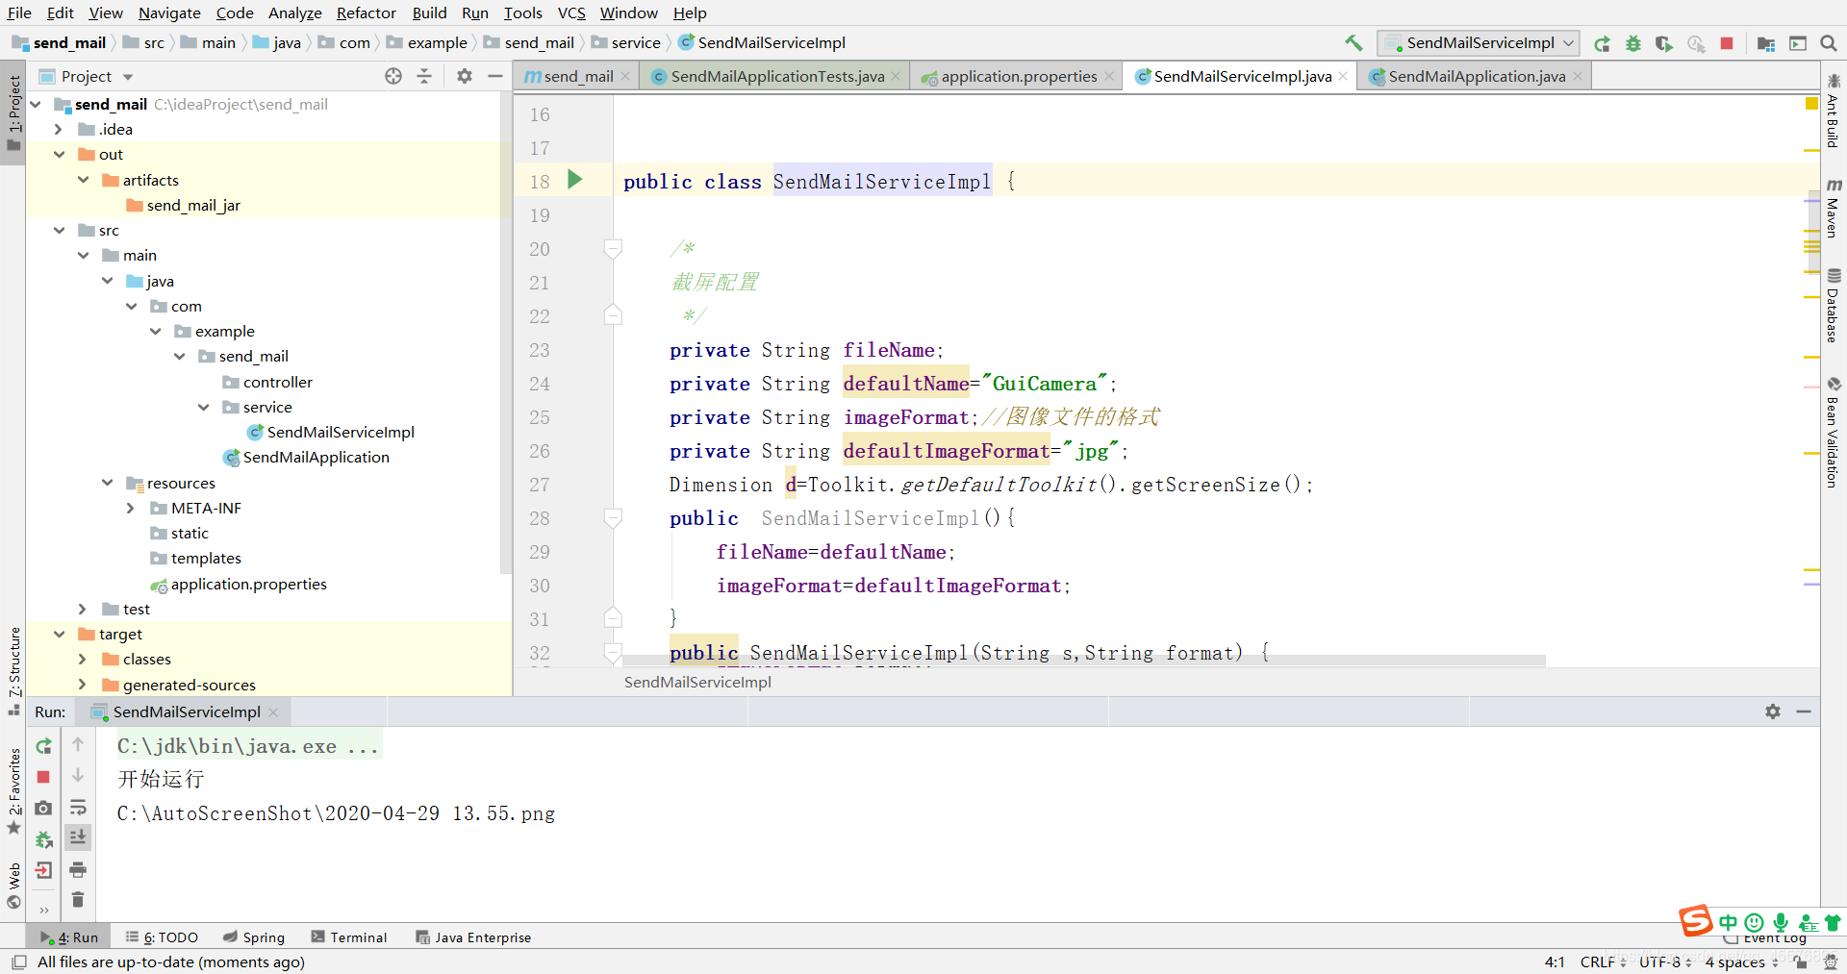Expand the generated-sources folder
The width and height of the screenshot is (1847, 974).
click(x=83, y=685)
